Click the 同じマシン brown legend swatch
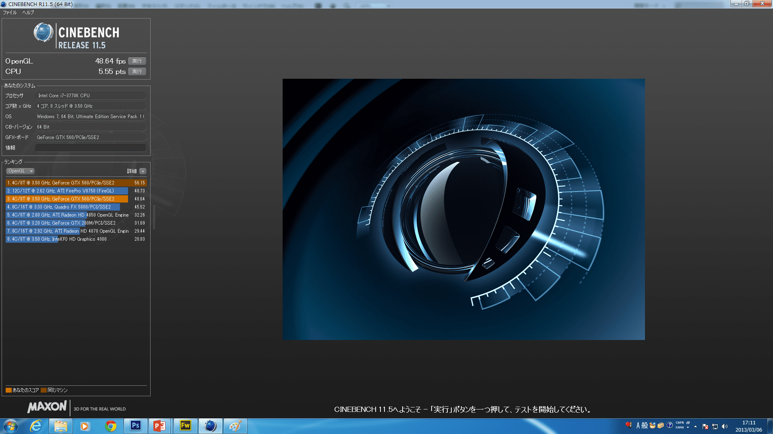Image resolution: width=773 pixels, height=434 pixels. coord(43,390)
